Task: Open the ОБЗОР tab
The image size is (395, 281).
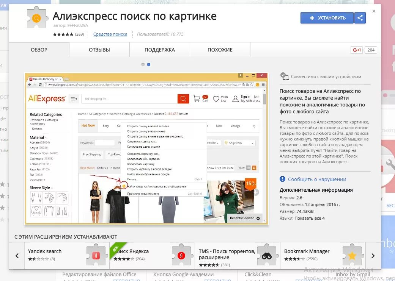Action: tap(39, 50)
